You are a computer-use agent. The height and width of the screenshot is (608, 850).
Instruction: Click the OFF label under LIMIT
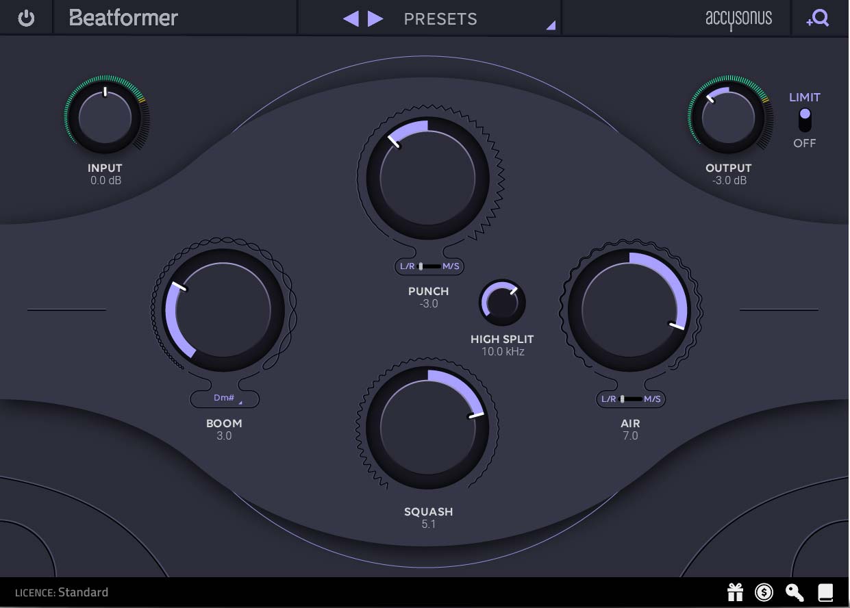click(805, 143)
